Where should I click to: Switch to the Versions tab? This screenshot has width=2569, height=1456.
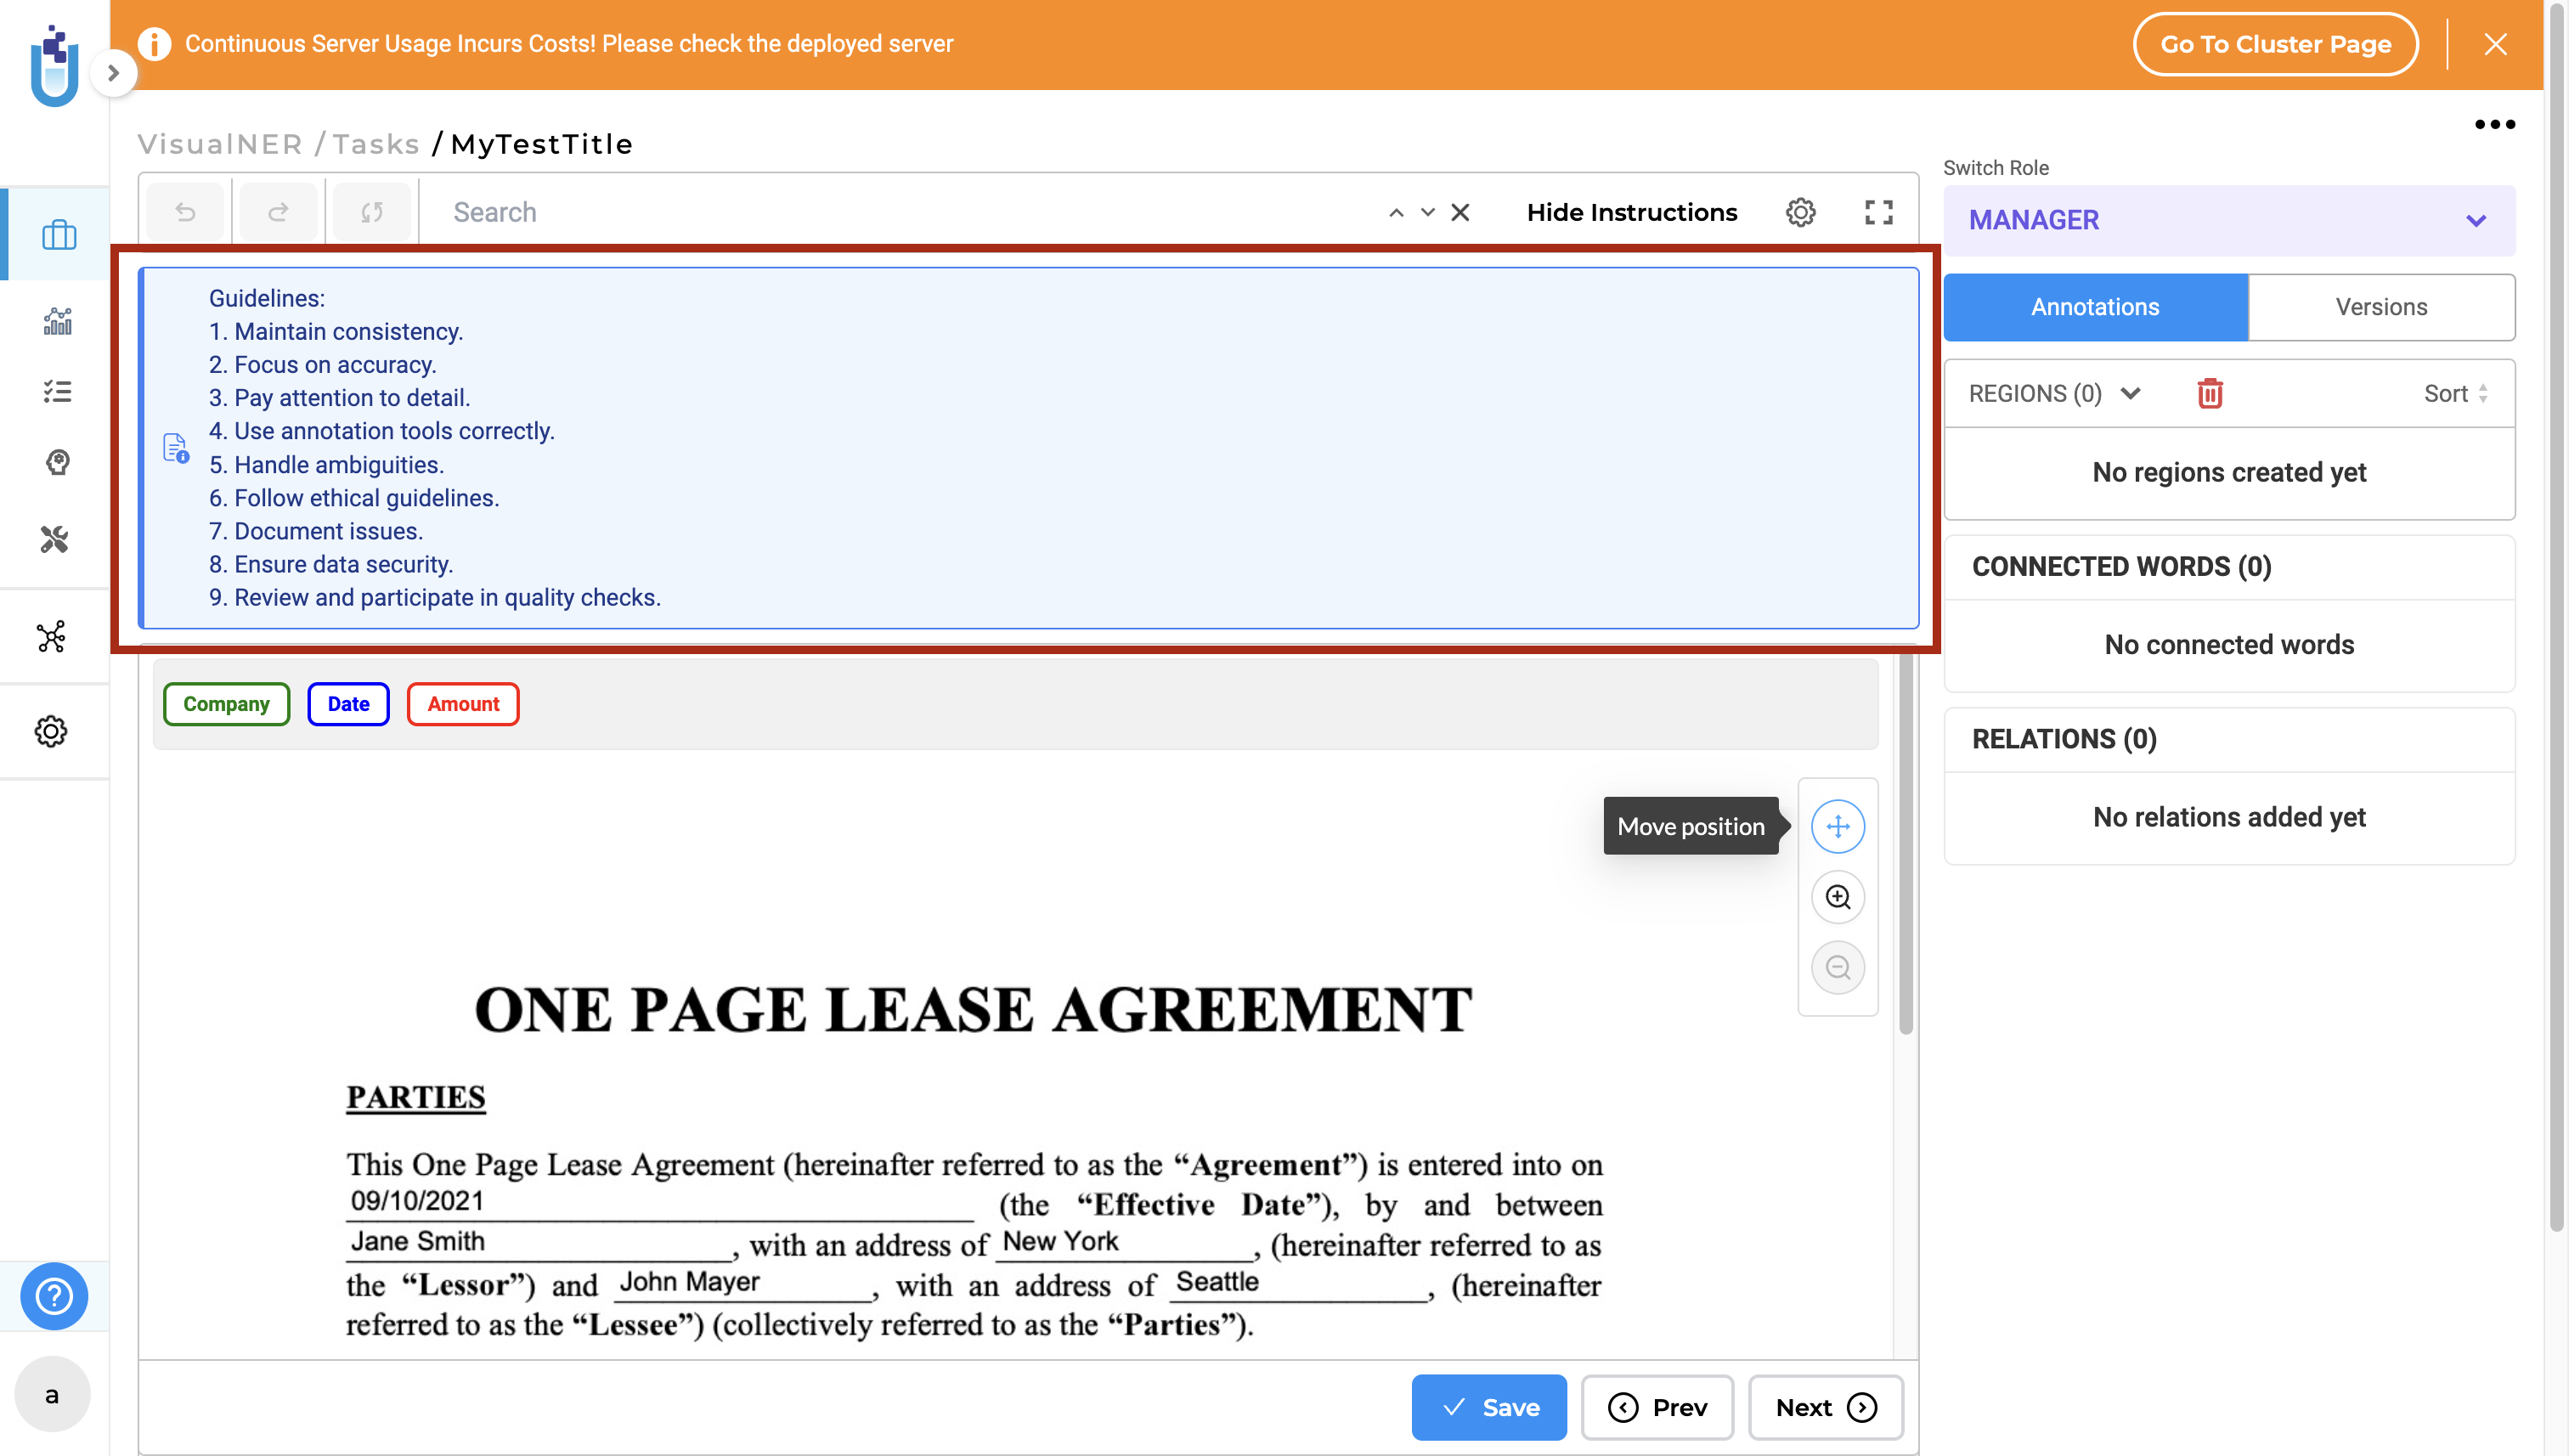click(2381, 307)
